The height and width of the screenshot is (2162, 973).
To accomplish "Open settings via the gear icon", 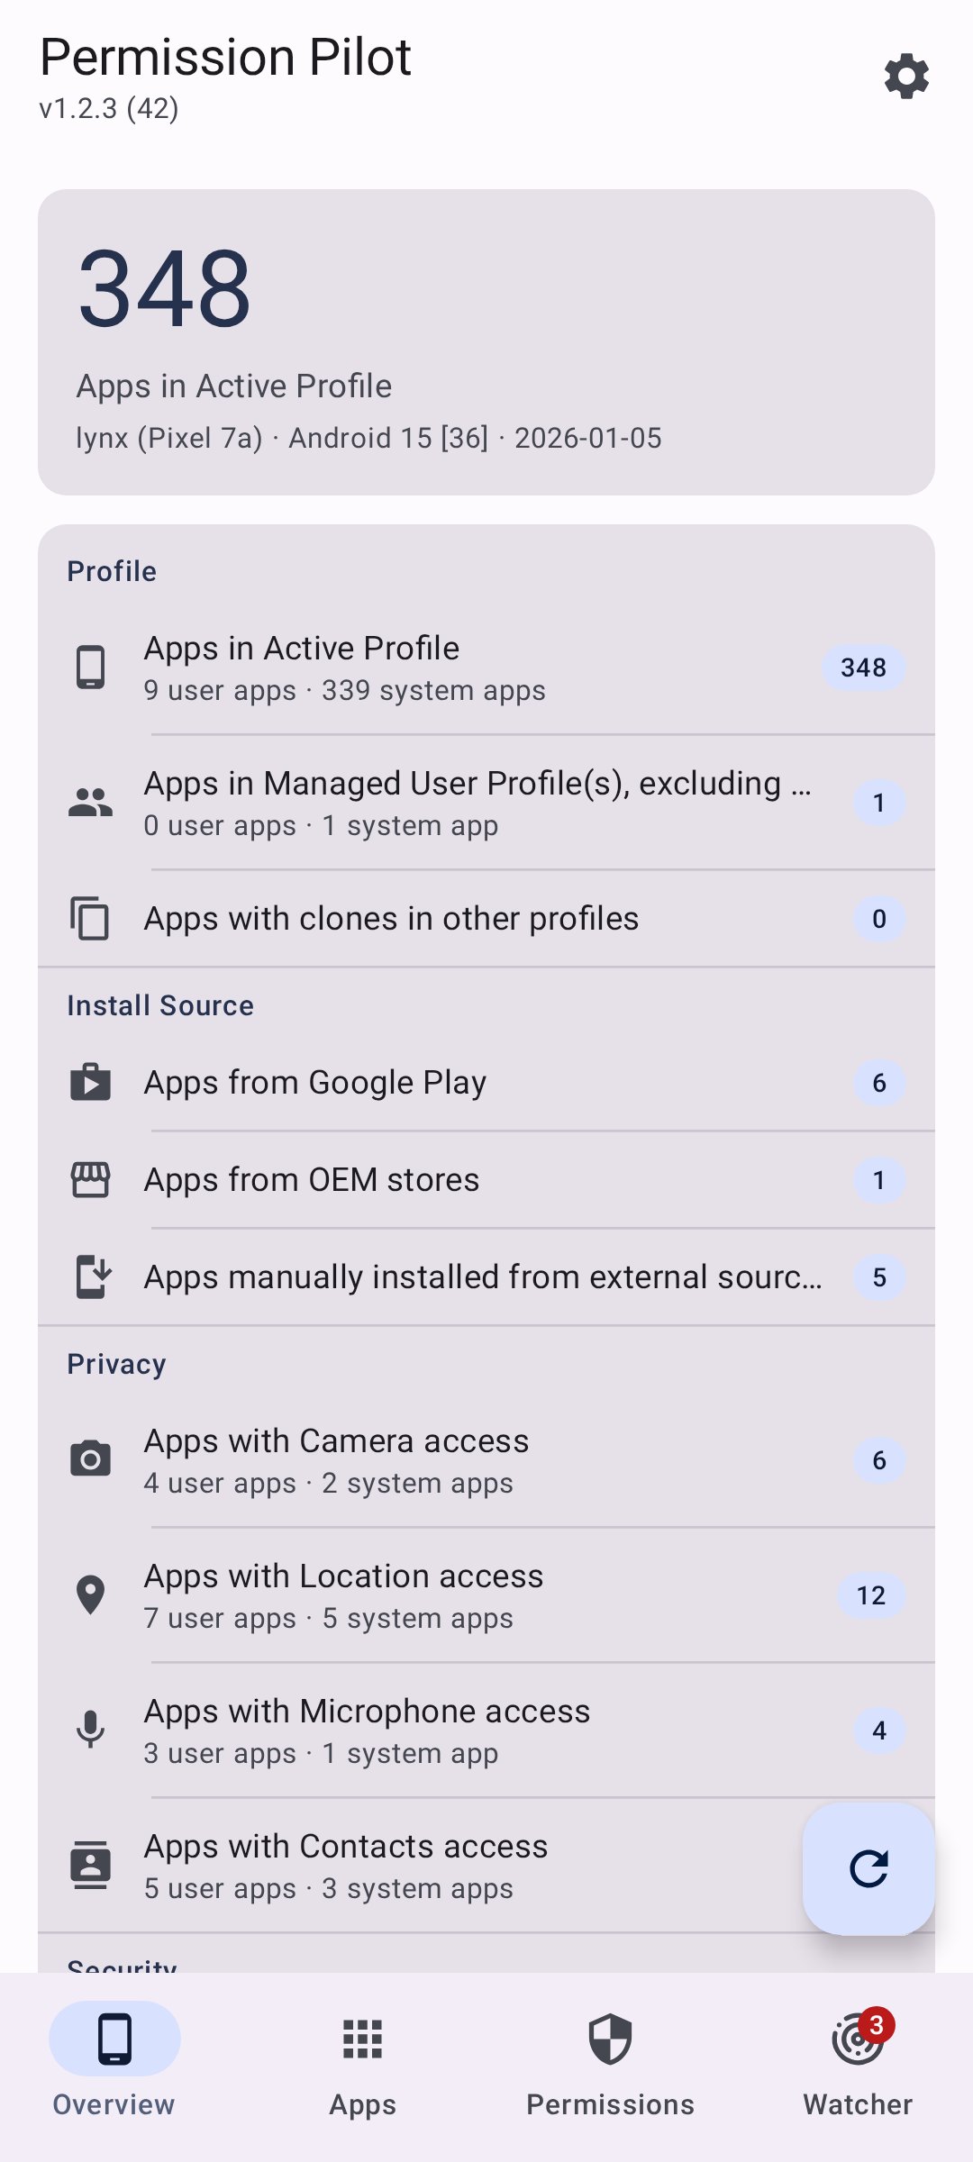I will 906,77.
